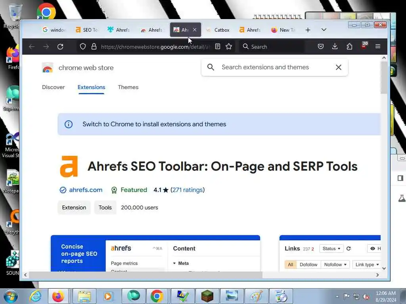
Task: Open the Pocket save icon
Action: tap(320, 47)
